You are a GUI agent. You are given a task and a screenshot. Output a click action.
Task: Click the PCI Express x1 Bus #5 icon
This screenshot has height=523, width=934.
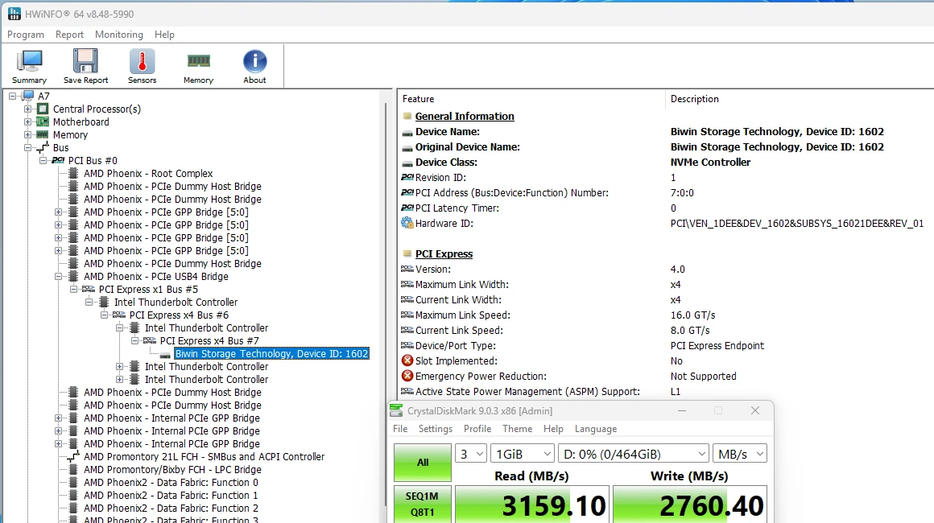tap(88, 289)
